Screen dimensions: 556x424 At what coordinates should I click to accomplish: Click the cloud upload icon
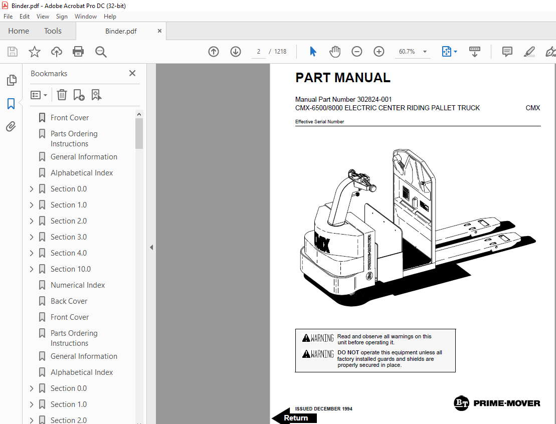pos(56,52)
